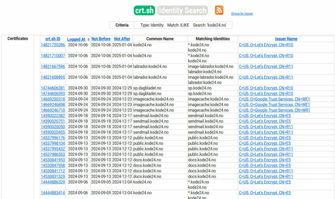Select Not Before date in row 14669246710
Viewport: 335px width, 199px height.
click(x=101, y=110)
